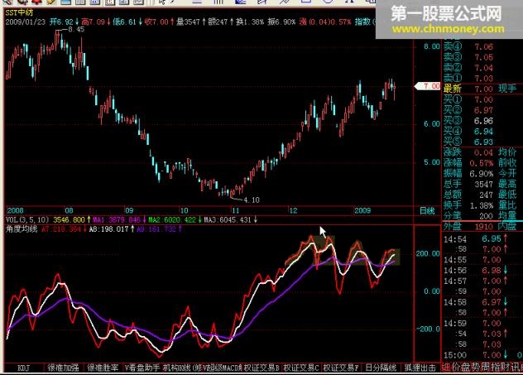Select the 势 side panel tab
Screen dimensions: 523x375
(x=476, y=368)
